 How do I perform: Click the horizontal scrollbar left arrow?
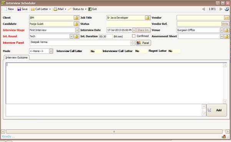coord(3,132)
